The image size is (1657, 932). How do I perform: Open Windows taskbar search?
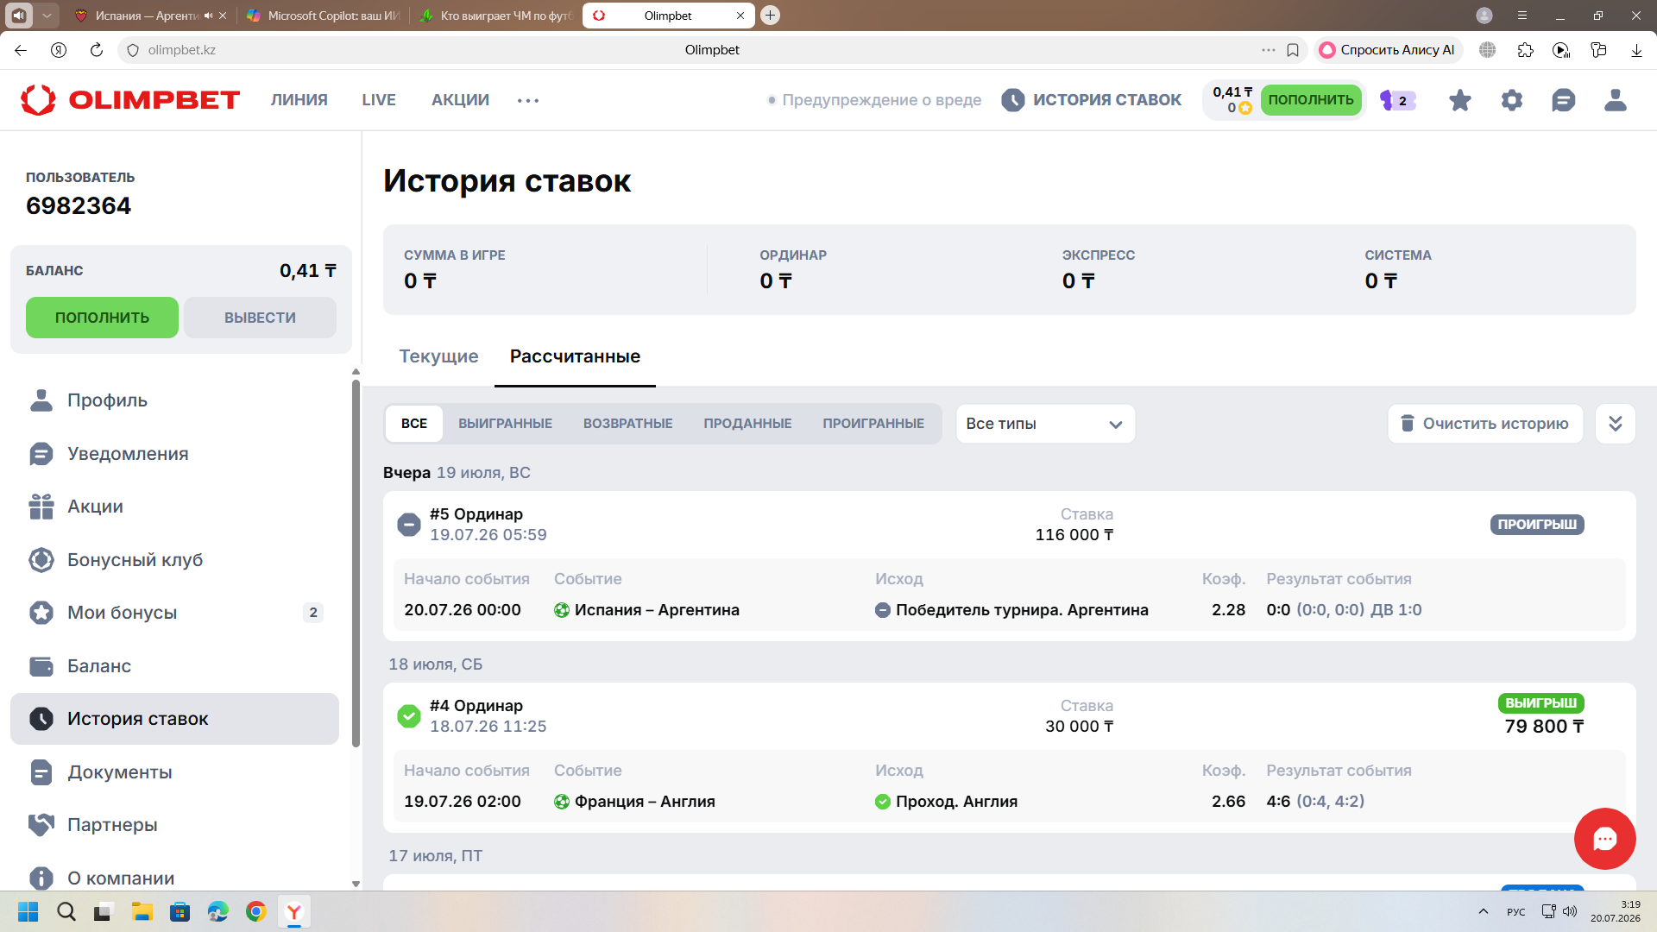click(x=66, y=911)
